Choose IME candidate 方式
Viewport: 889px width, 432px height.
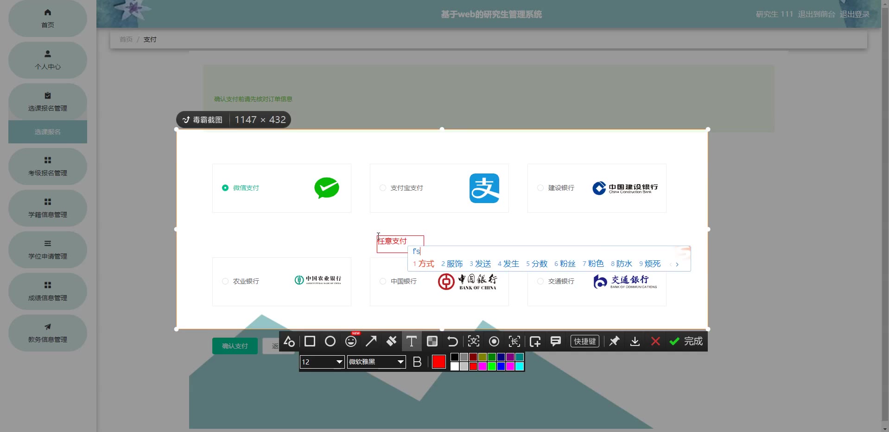click(x=424, y=264)
